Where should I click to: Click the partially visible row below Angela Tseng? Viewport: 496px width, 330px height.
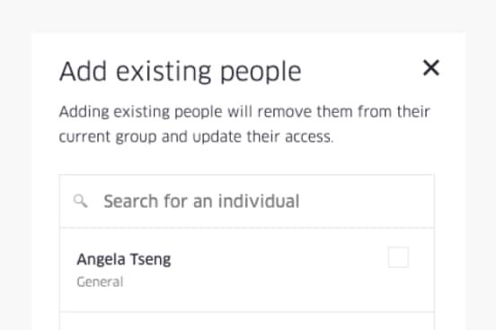point(247,321)
